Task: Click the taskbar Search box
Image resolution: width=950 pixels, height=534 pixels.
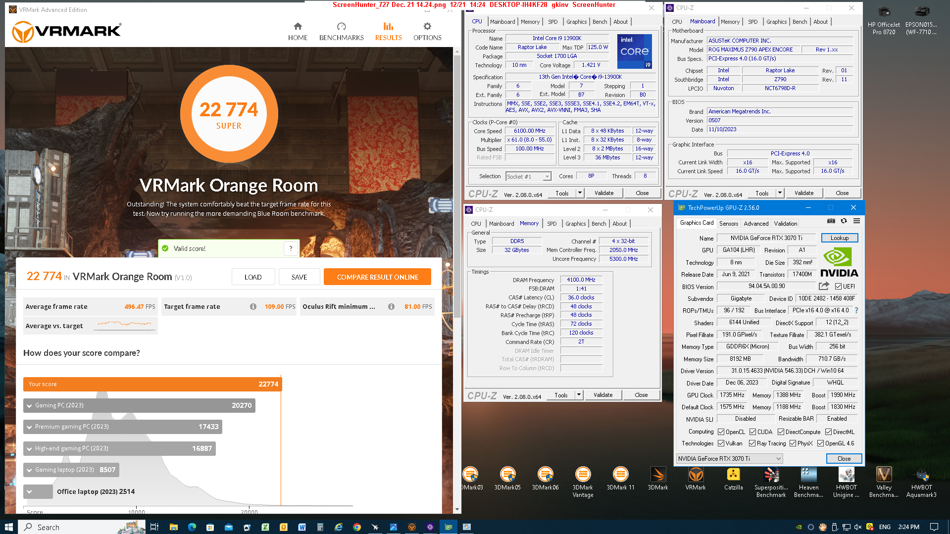Action: pyautogui.click(x=82, y=527)
